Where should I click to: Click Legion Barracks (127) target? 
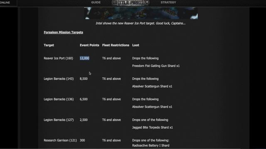59,120
